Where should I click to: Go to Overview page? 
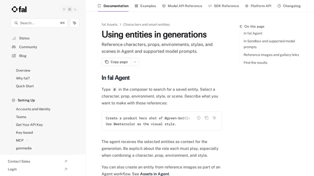pyautogui.click(x=23, y=70)
